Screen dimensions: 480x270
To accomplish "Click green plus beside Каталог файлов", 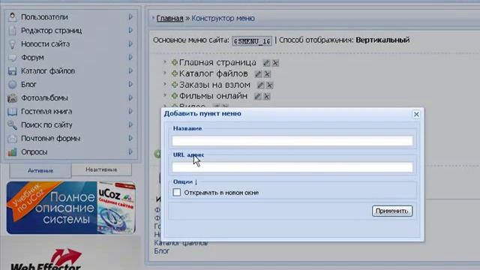I will tap(175, 73).
